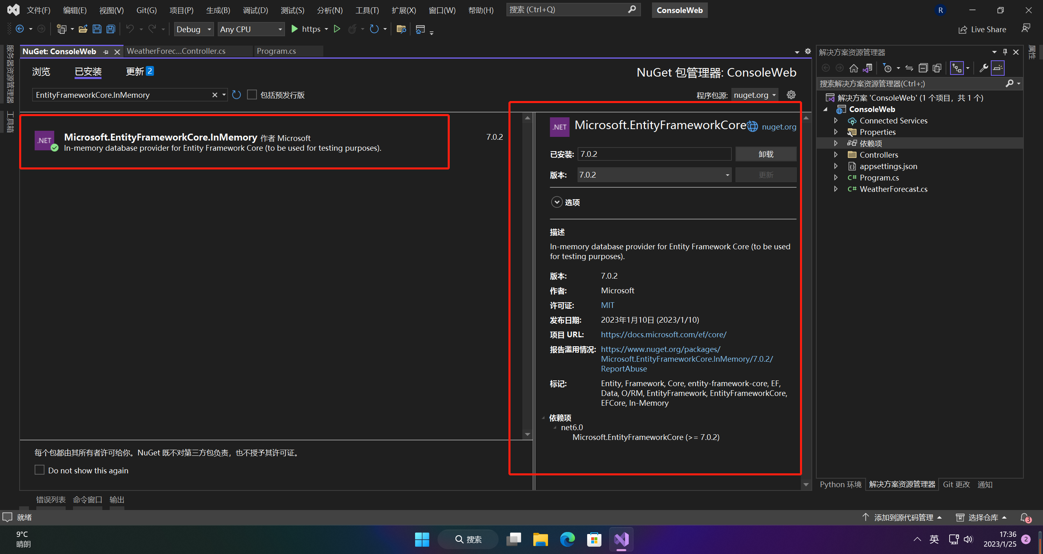The width and height of the screenshot is (1043, 554).
Task: Check the Do not show this again box
Action: (x=40, y=470)
